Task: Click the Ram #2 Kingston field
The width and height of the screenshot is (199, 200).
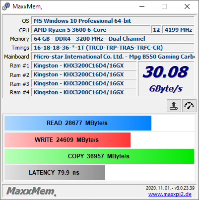Action: 84,74
